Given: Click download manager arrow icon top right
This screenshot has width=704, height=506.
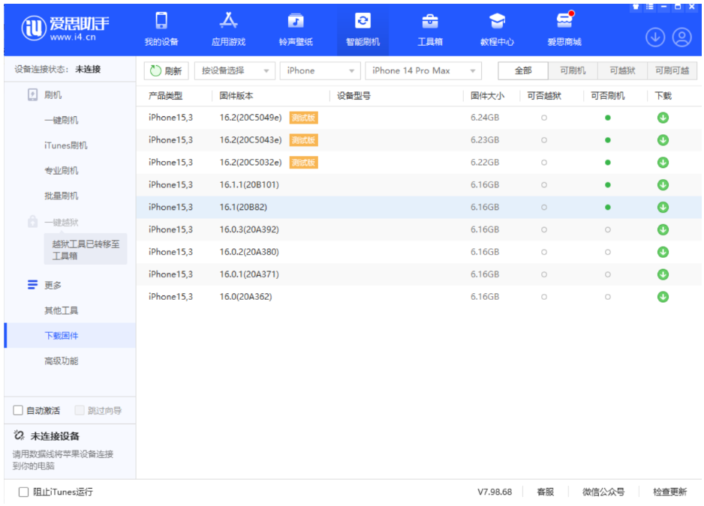Looking at the screenshot, I should [x=655, y=37].
